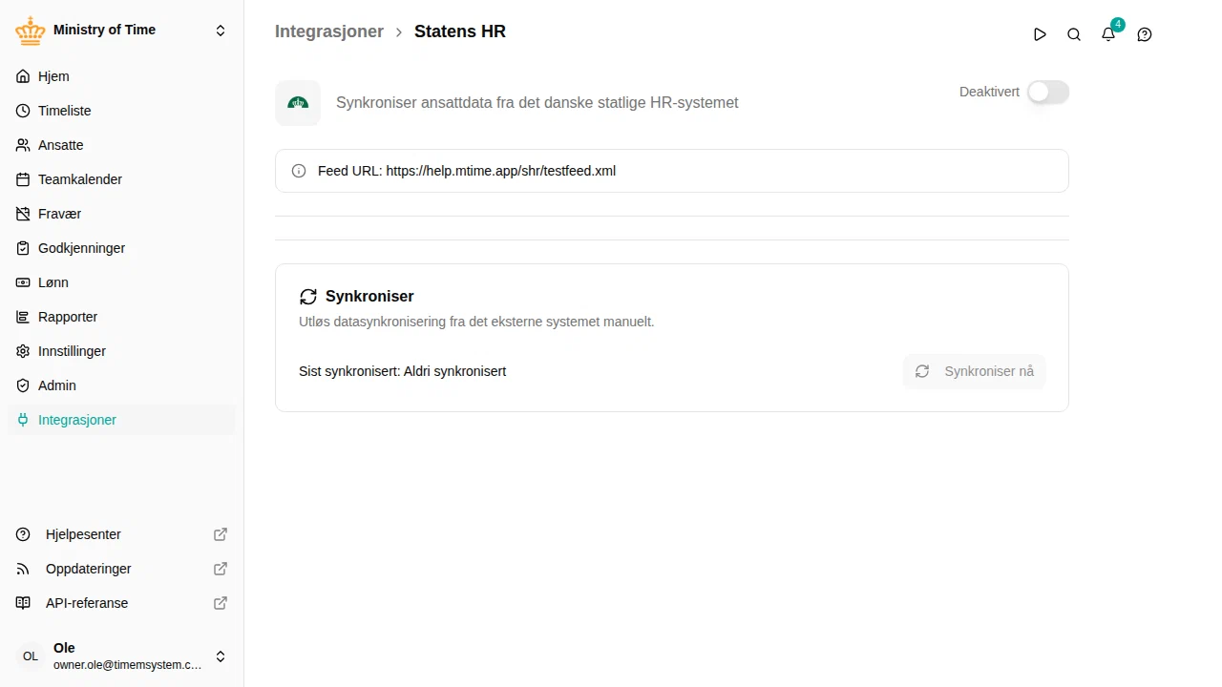The image size is (1222, 687).
Task: Click the "Utløs datasynkronisering" description text
Action: click(476, 322)
